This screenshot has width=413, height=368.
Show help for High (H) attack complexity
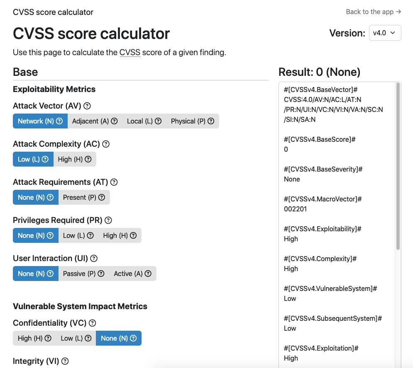click(88, 159)
